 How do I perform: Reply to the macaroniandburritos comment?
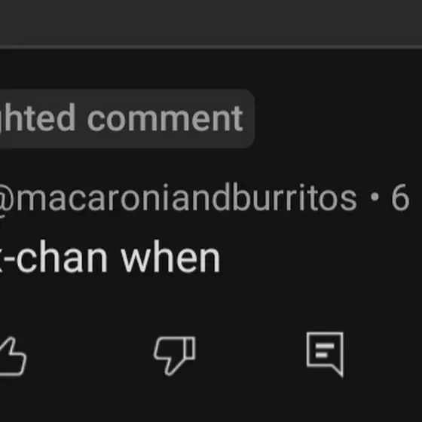[325, 354]
